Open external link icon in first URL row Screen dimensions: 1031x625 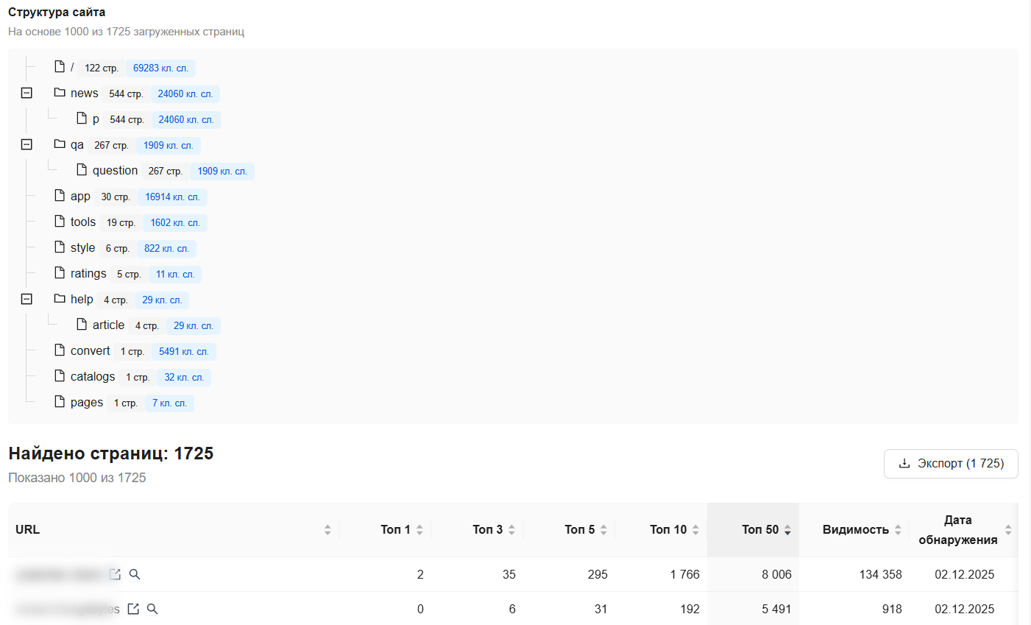pos(115,574)
